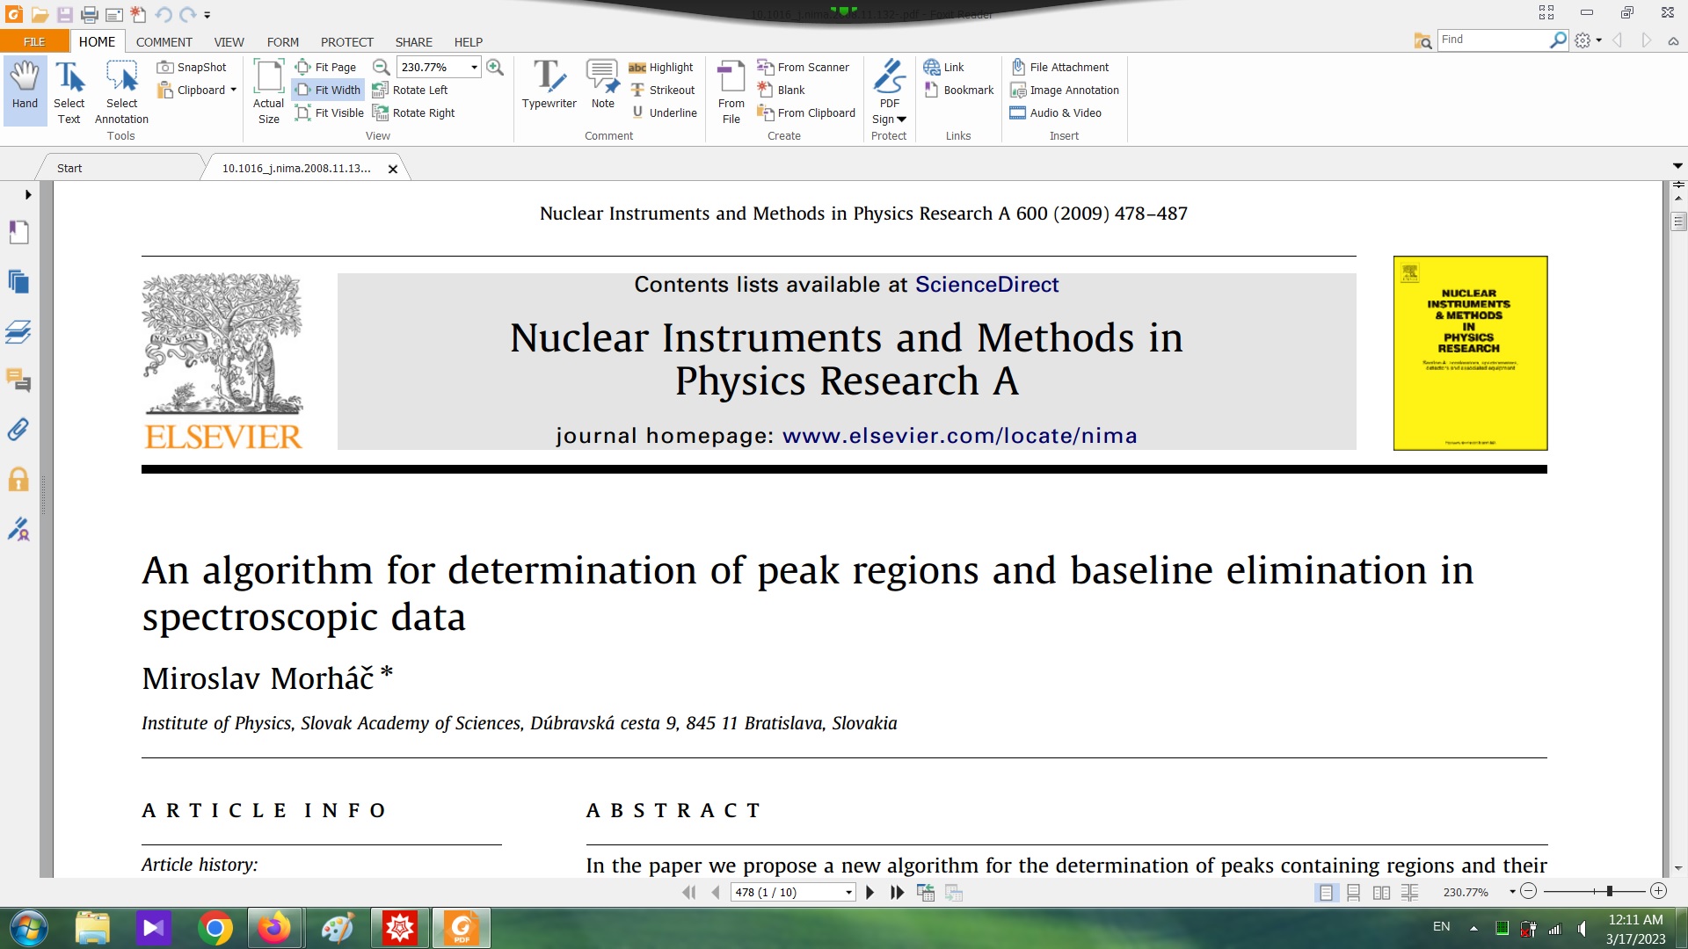Screen dimensions: 1688x949
Task: Zoom out using the ribbon magnifier
Action: coord(381,67)
